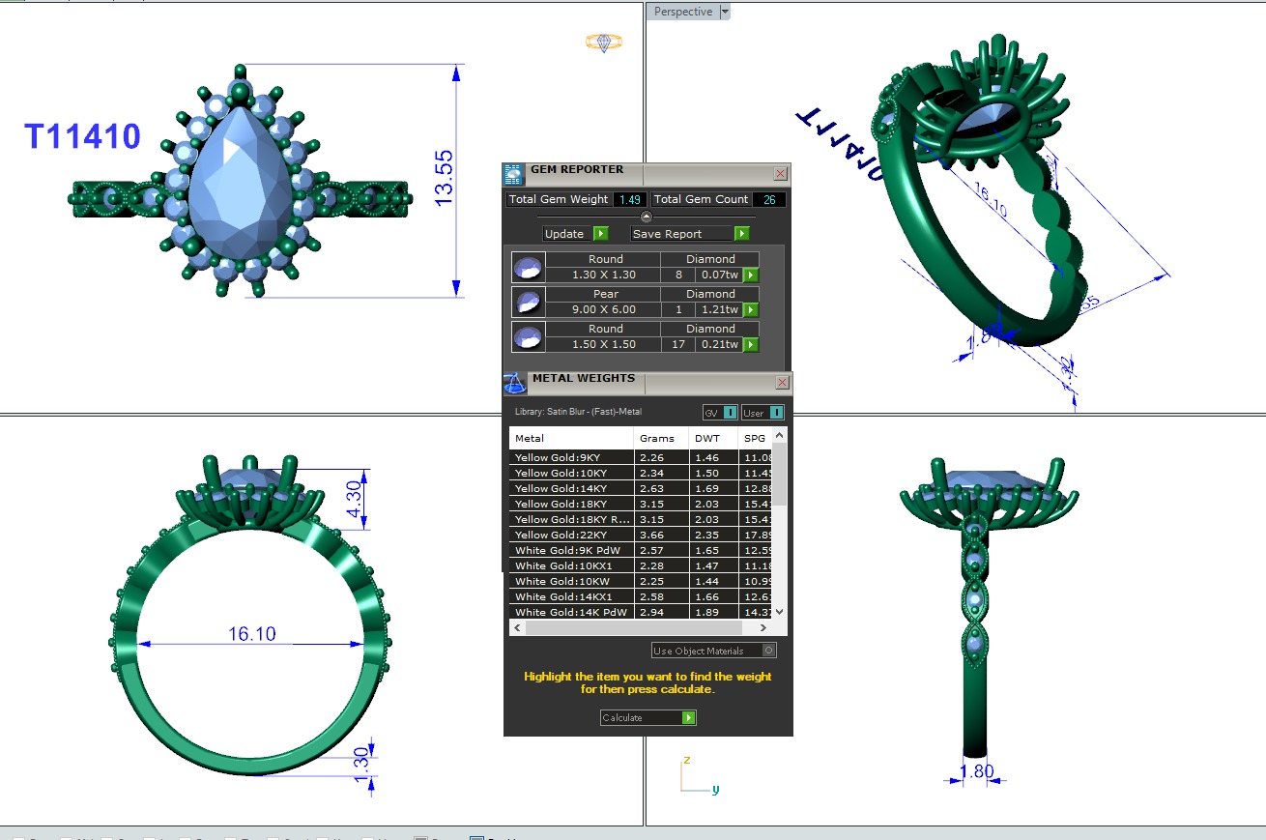Click the Gem Reporter panel icon

coord(513,174)
